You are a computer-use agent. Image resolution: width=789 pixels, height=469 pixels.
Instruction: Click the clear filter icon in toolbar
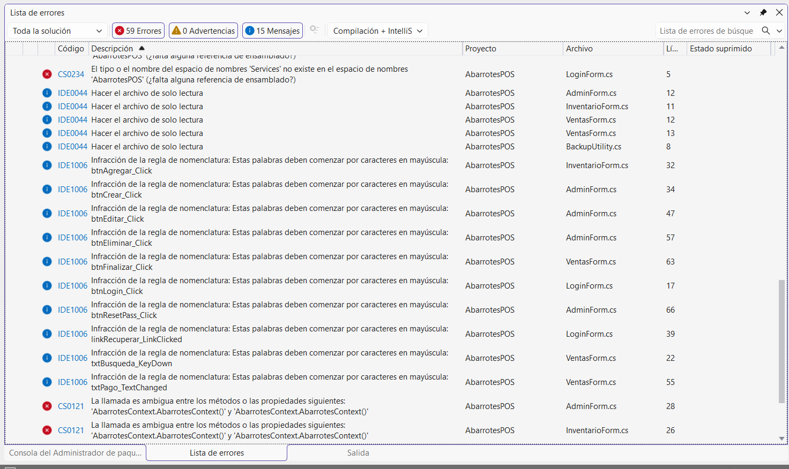click(x=315, y=31)
